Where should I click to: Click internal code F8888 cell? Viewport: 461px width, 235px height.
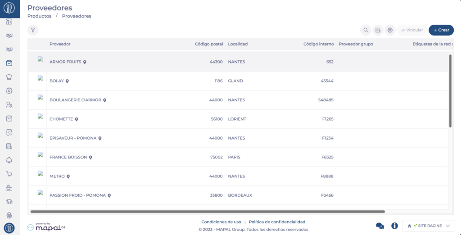(327, 176)
